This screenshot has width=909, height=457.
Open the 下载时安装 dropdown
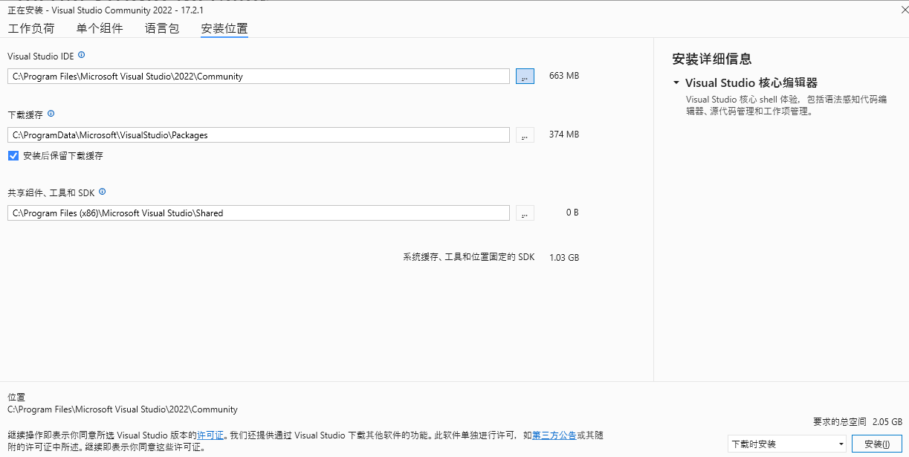786,443
